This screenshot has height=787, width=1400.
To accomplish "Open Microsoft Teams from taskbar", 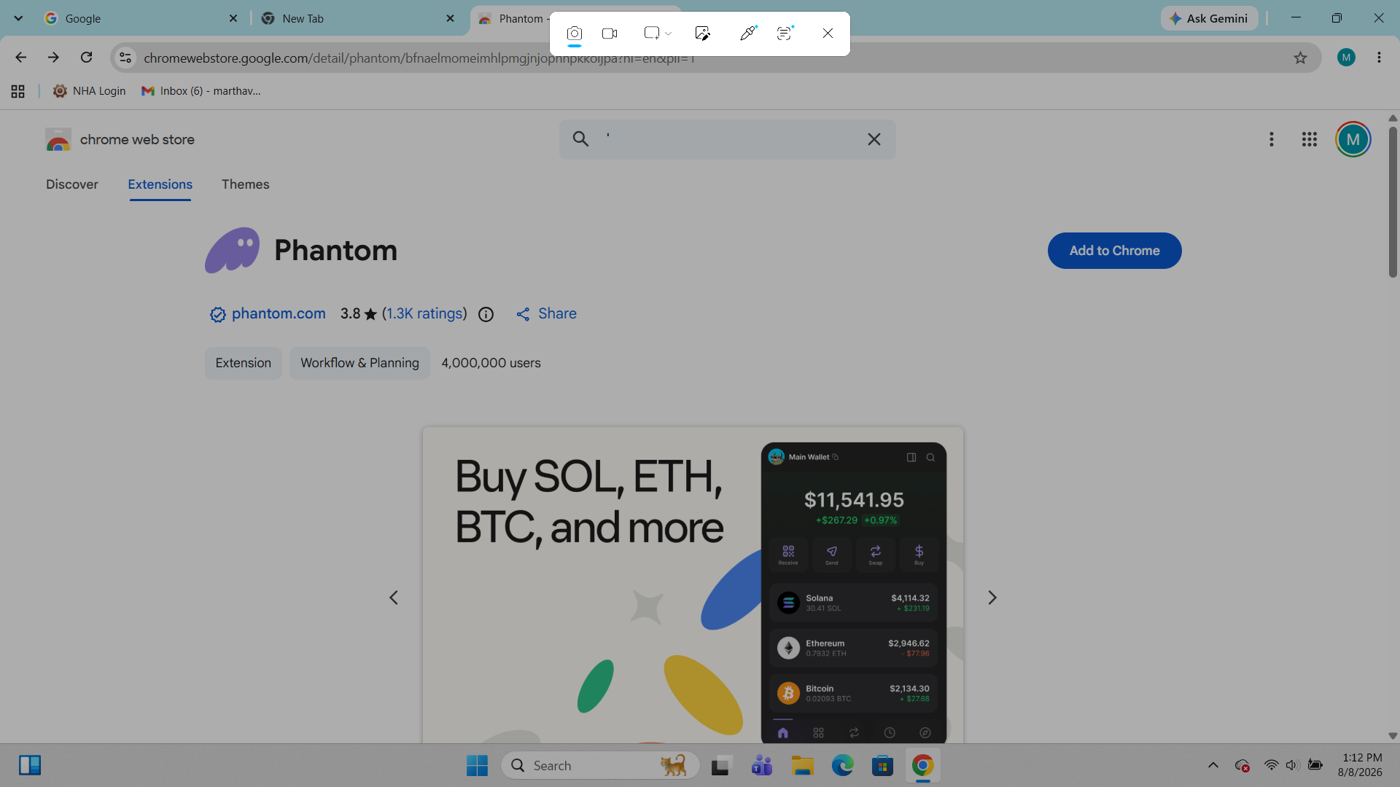I will [761, 765].
